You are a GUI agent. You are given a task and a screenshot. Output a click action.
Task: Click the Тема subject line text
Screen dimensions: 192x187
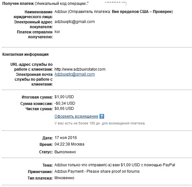click(115, 165)
